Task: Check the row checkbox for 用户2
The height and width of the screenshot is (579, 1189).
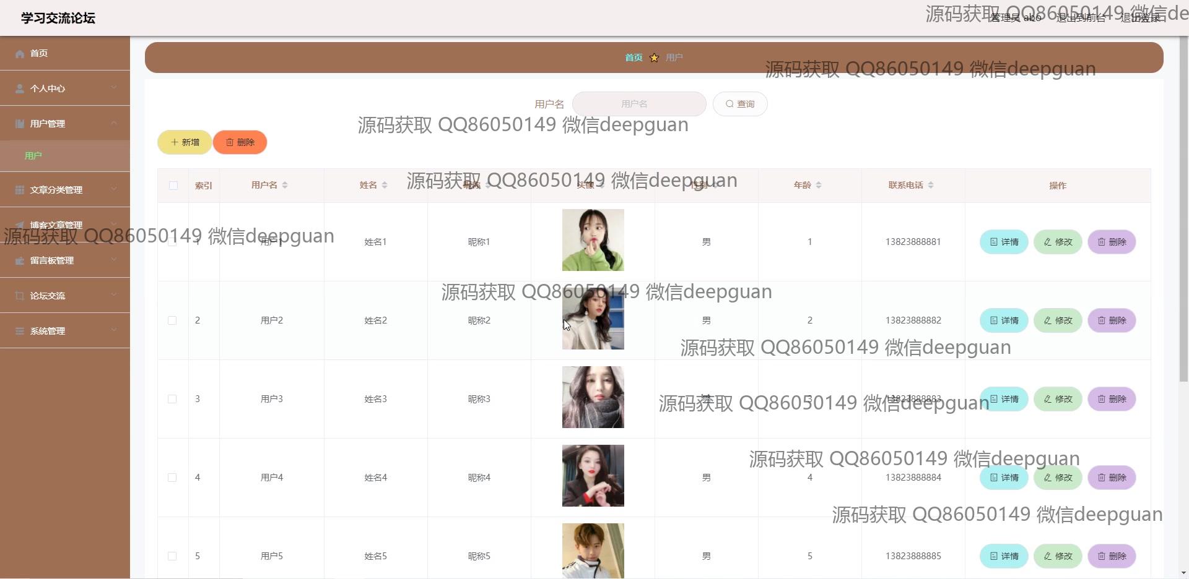Action: point(172,320)
